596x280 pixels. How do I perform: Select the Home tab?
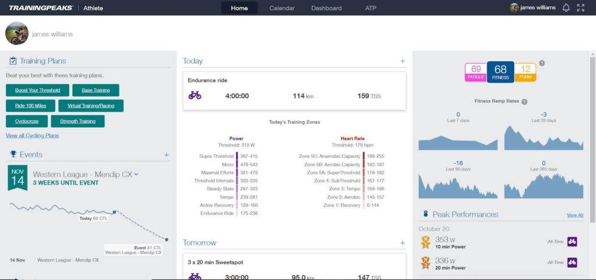239,8
